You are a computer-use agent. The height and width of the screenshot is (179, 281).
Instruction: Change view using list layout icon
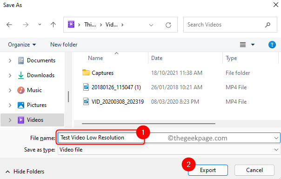pos(243,45)
